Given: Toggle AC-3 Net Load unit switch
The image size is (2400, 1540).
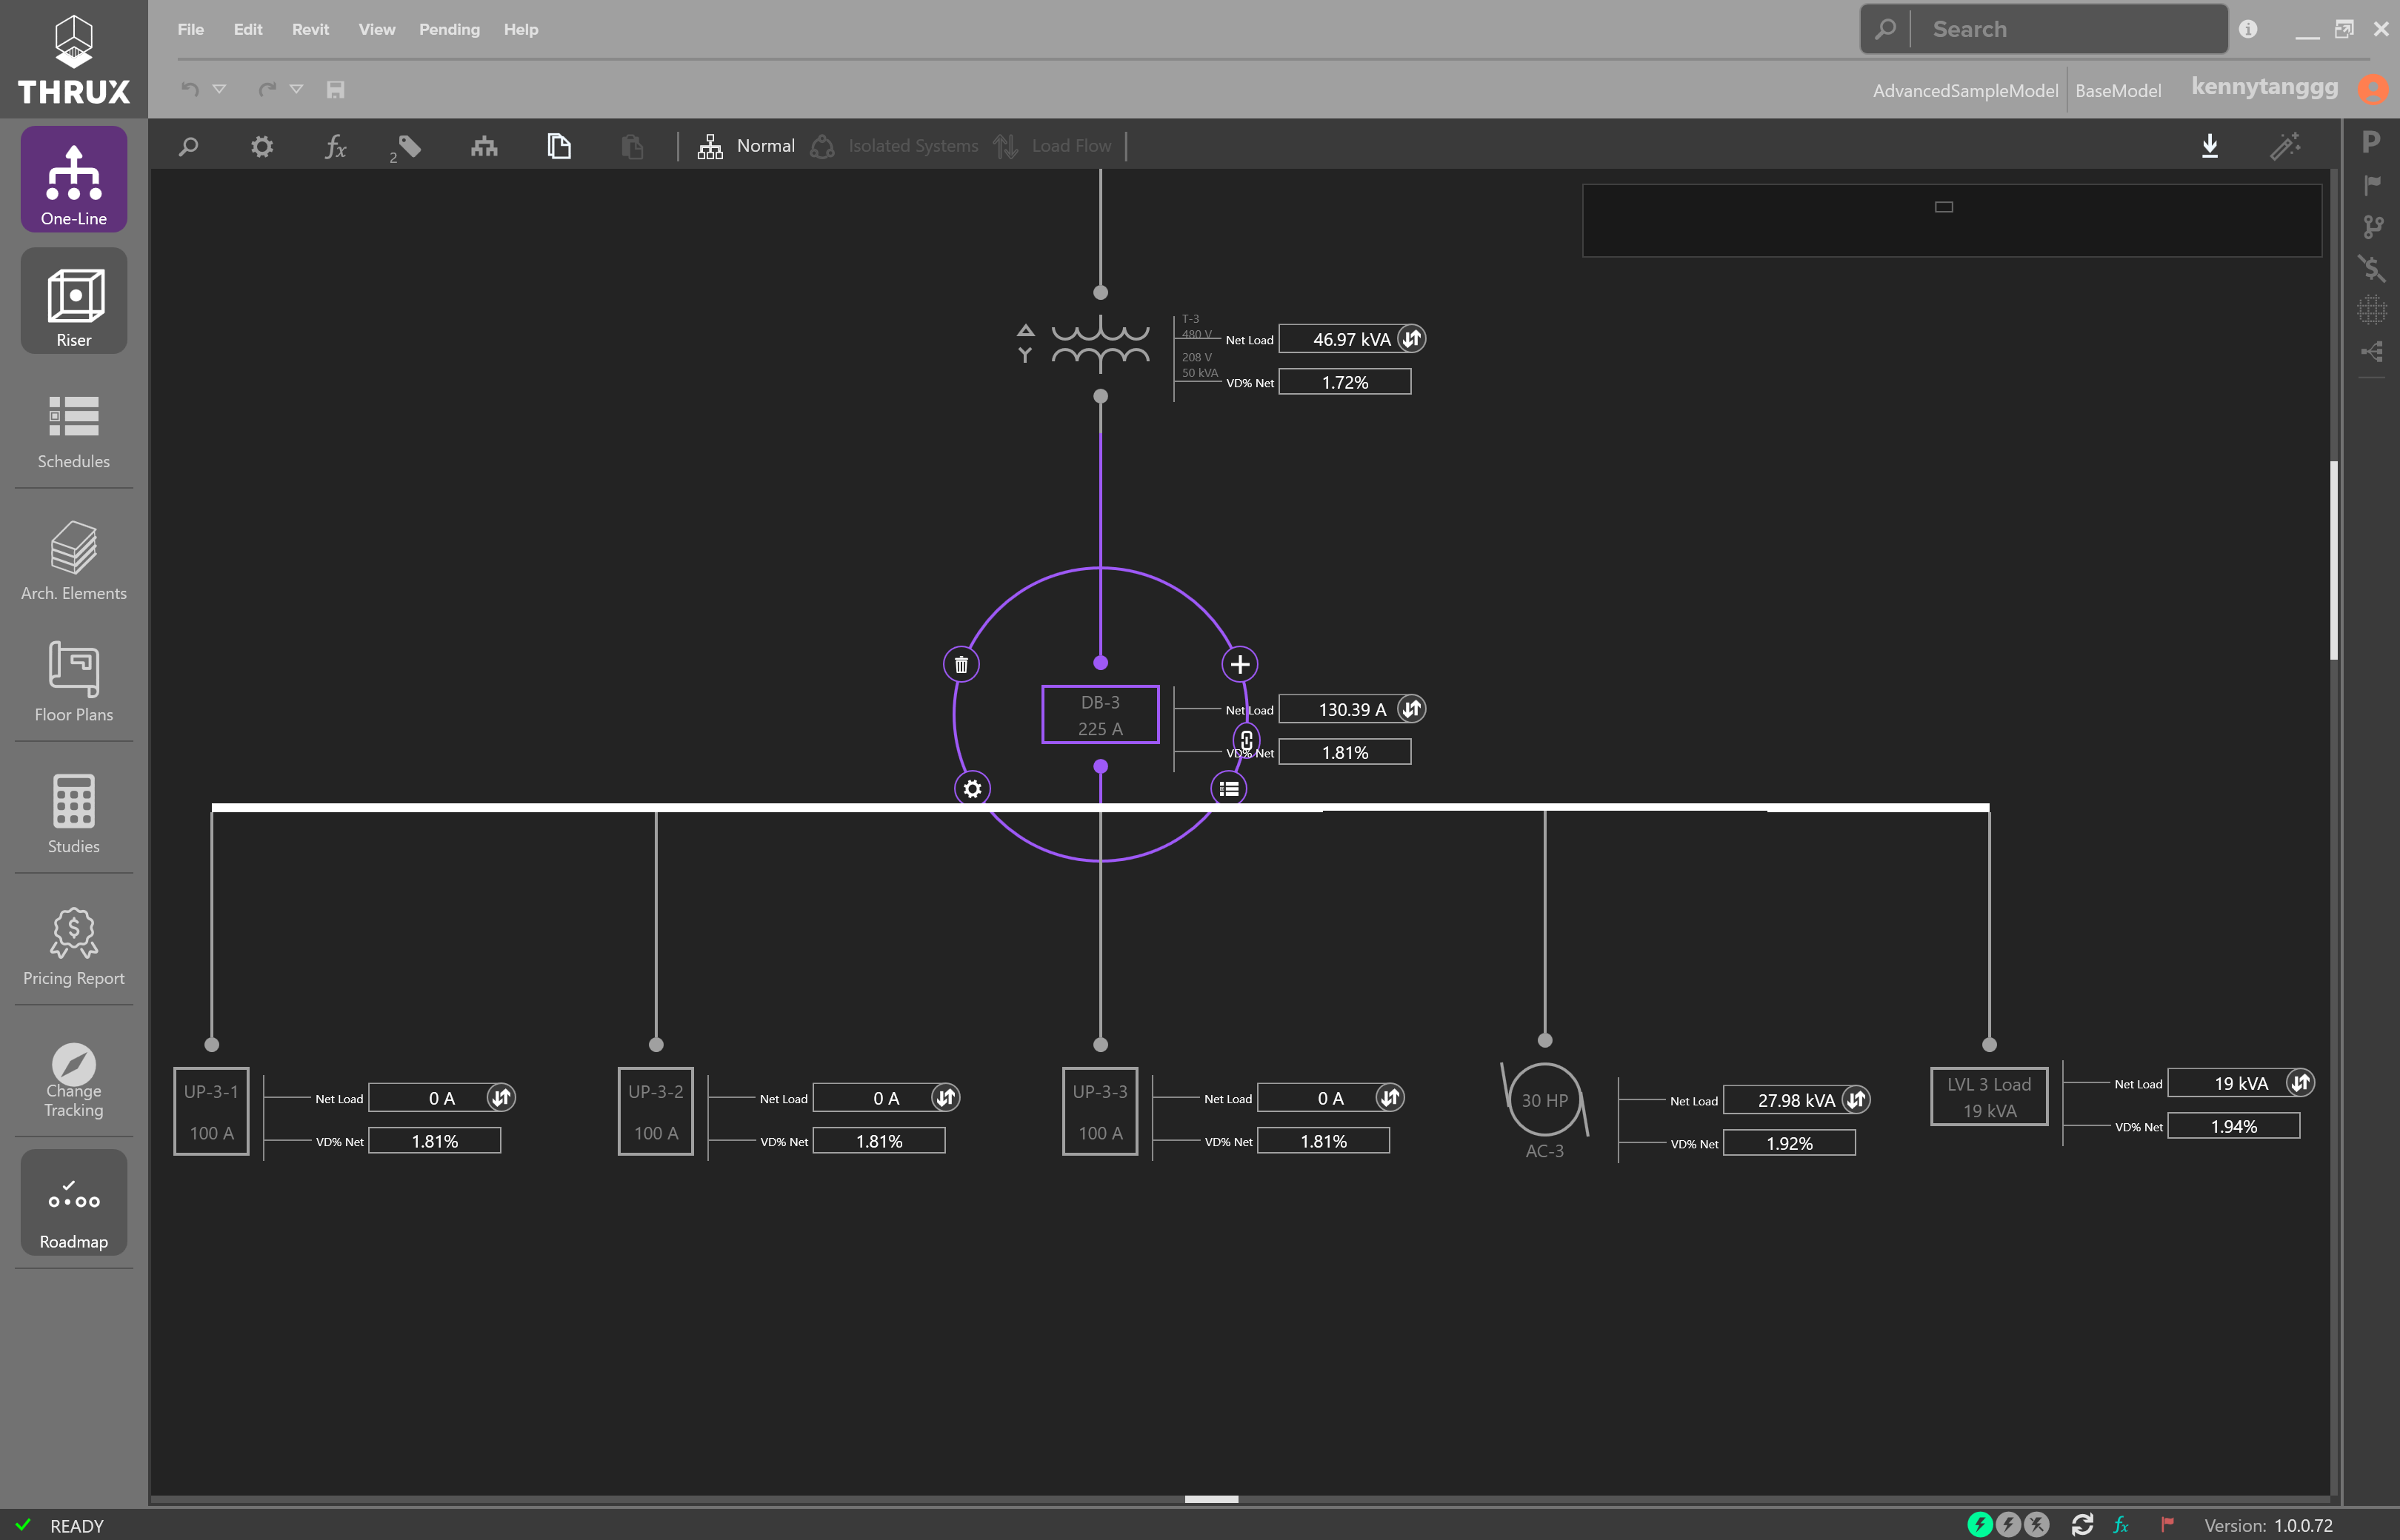Looking at the screenshot, I should coord(1856,1100).
